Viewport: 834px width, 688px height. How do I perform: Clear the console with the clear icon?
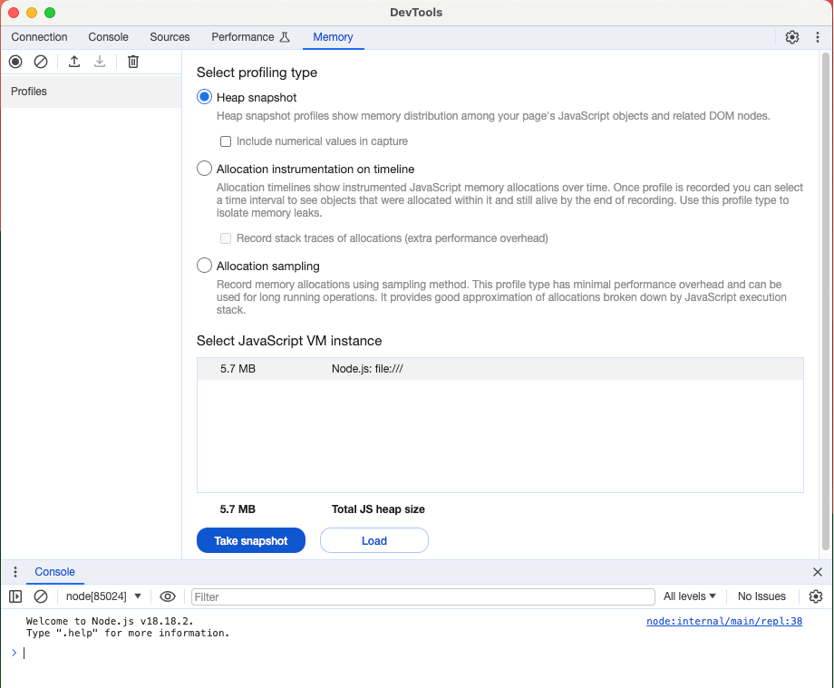41,596
